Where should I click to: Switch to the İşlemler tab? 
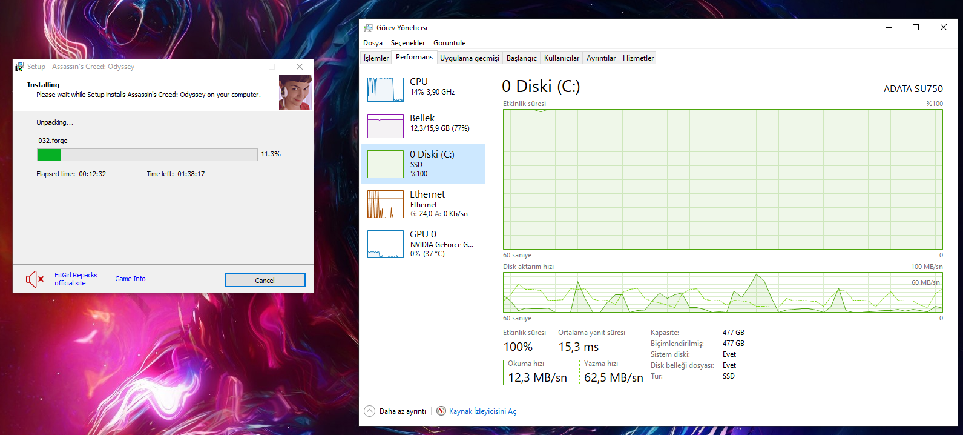[376, 58]
